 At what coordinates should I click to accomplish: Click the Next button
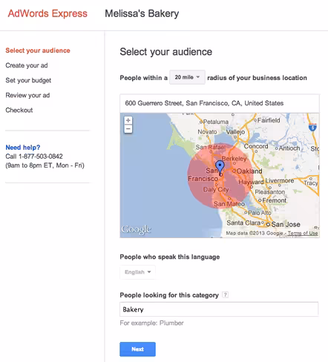[138, 349]
